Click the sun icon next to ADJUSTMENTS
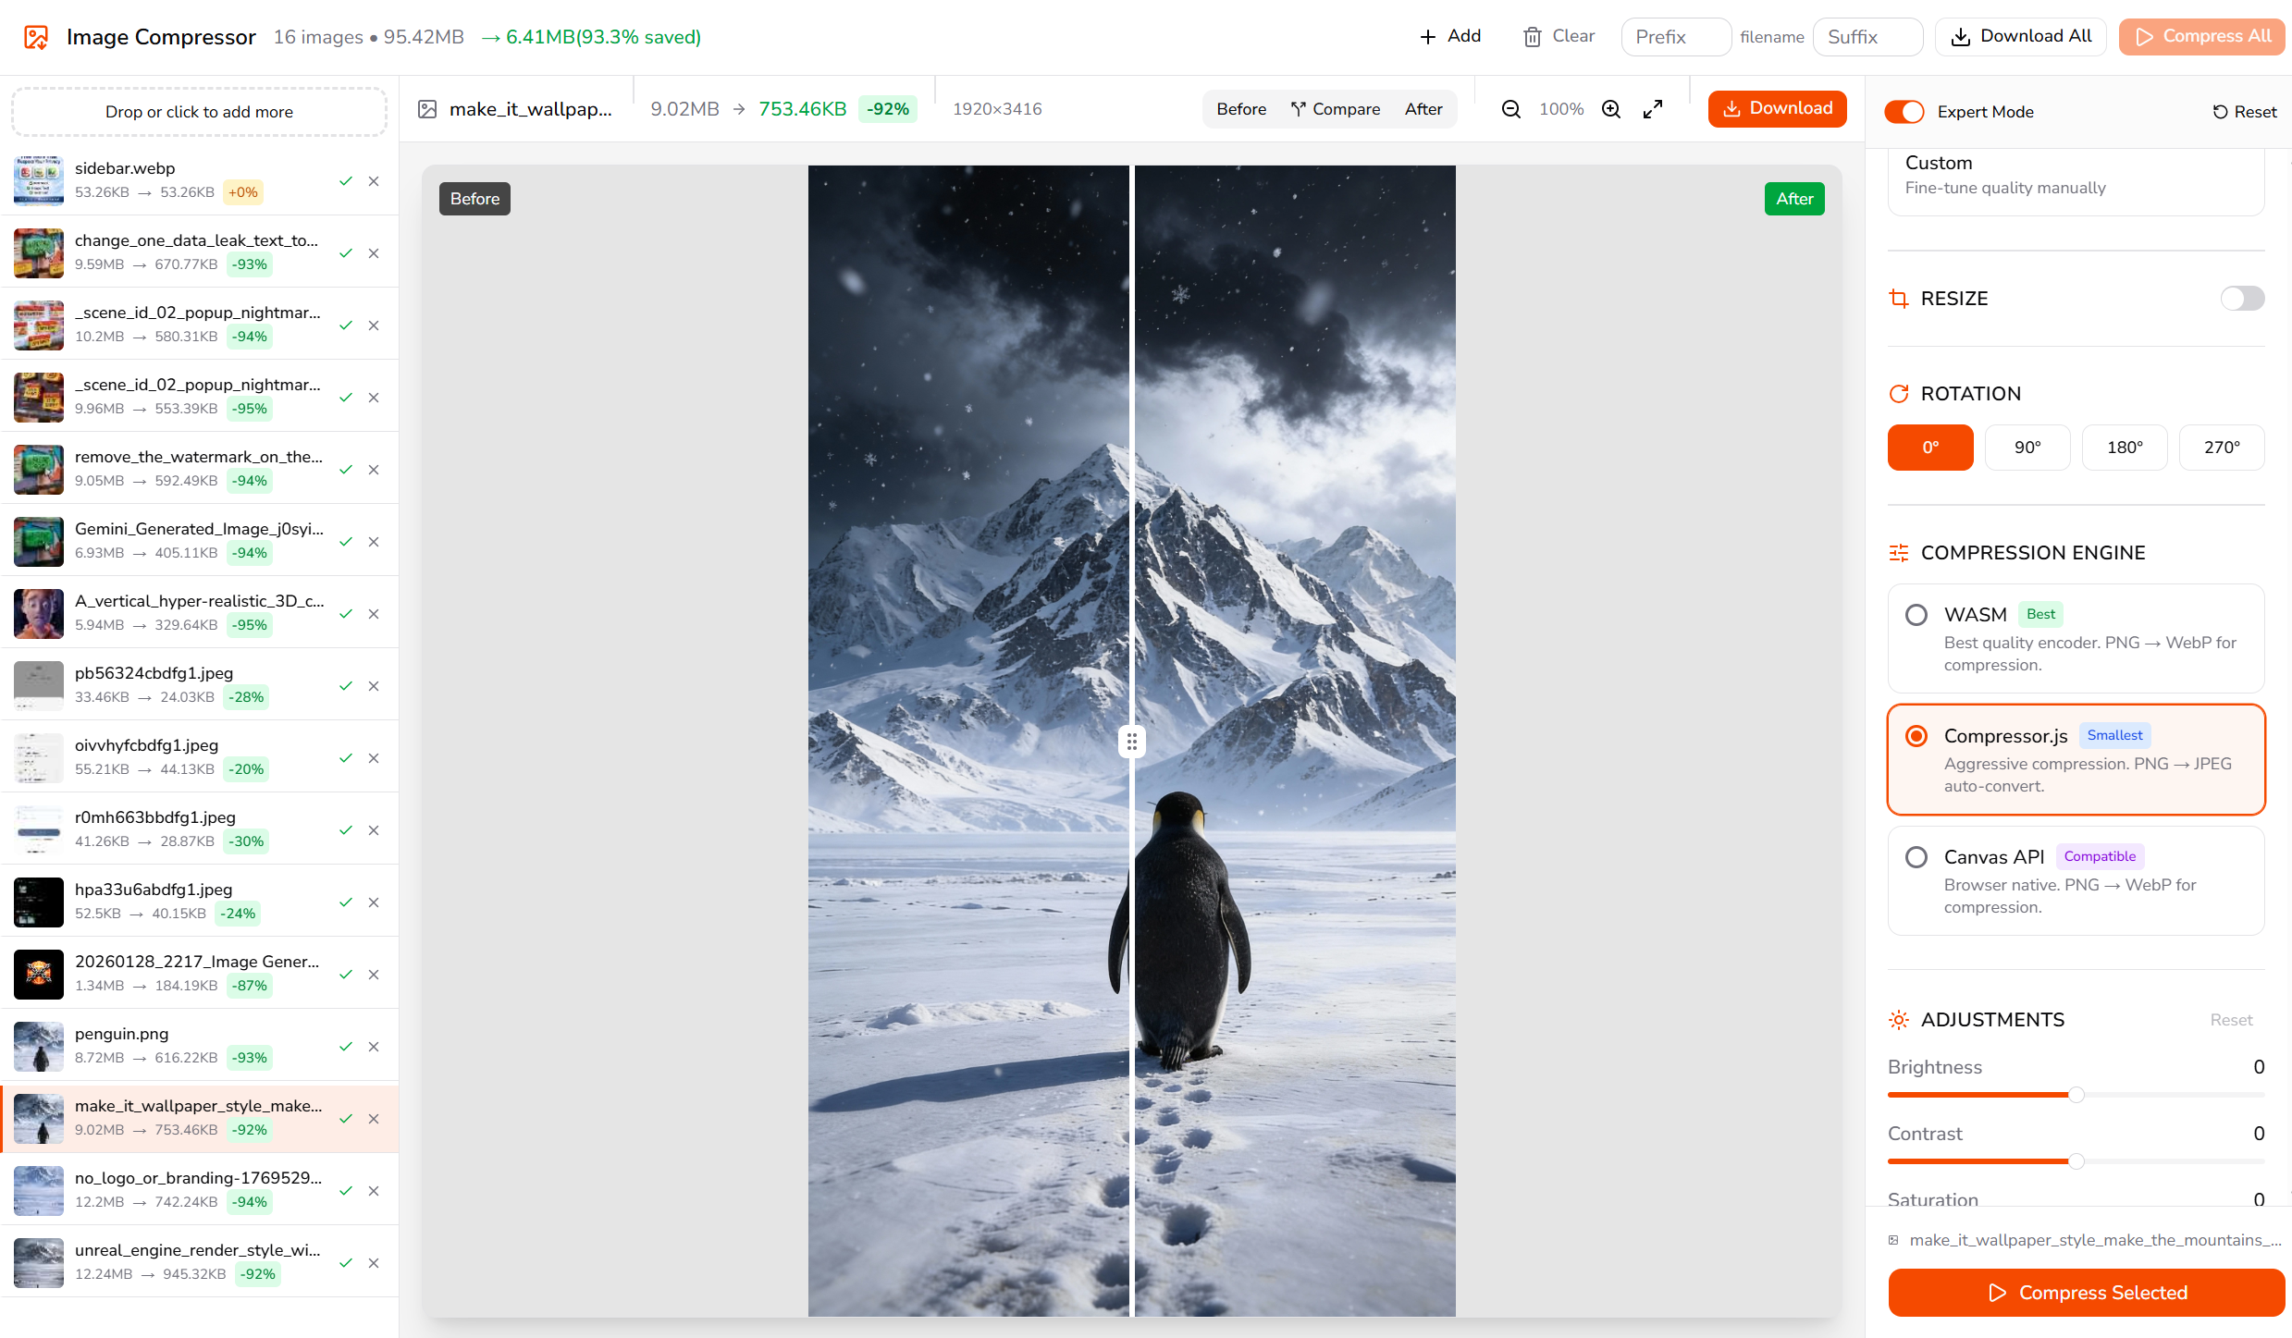 [x=1899, y=1020]
